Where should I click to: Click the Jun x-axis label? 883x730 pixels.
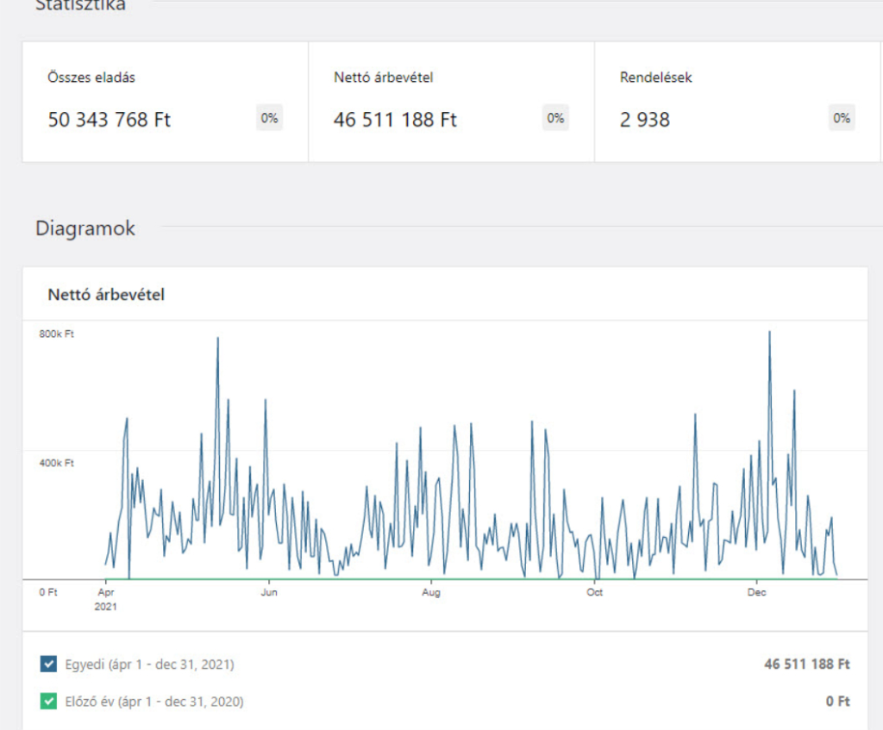pyautogui.click(x=269, y=593)
